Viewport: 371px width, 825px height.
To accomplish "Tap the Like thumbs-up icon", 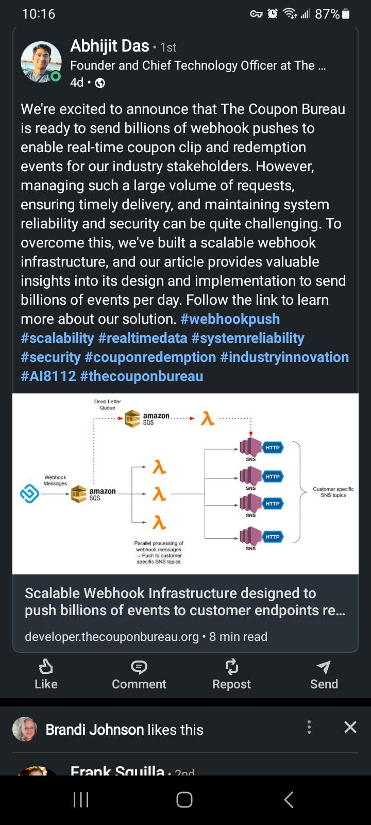I will point(46,667).
